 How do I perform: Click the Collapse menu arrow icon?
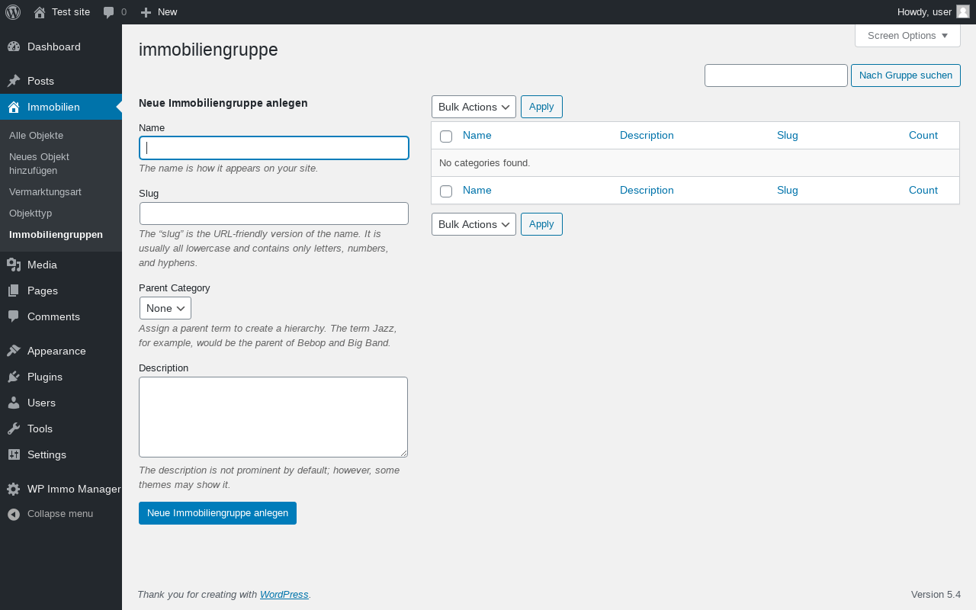click(x=14, y=514)
